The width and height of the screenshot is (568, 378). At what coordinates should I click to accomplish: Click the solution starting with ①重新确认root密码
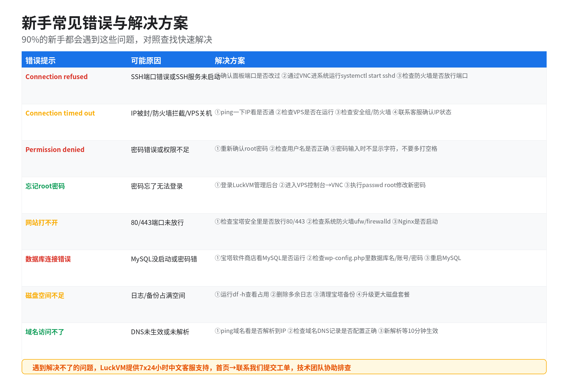click(326, 148)
